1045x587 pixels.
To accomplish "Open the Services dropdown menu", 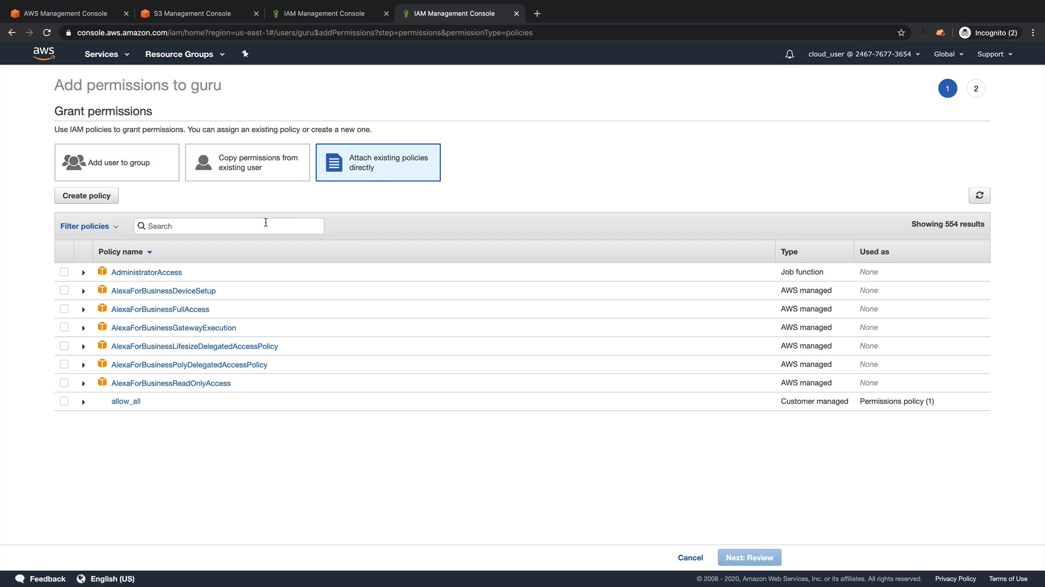I will point(107,54).
